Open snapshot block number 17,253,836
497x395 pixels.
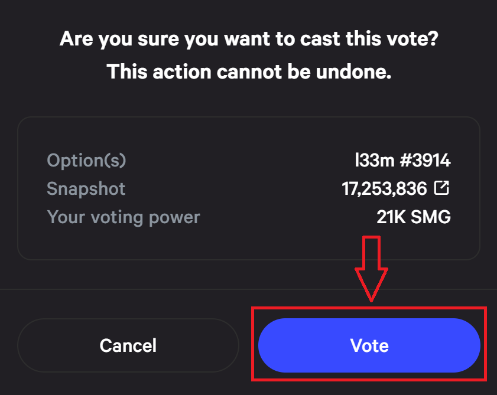pyautogui.click(x=384, y=189)
